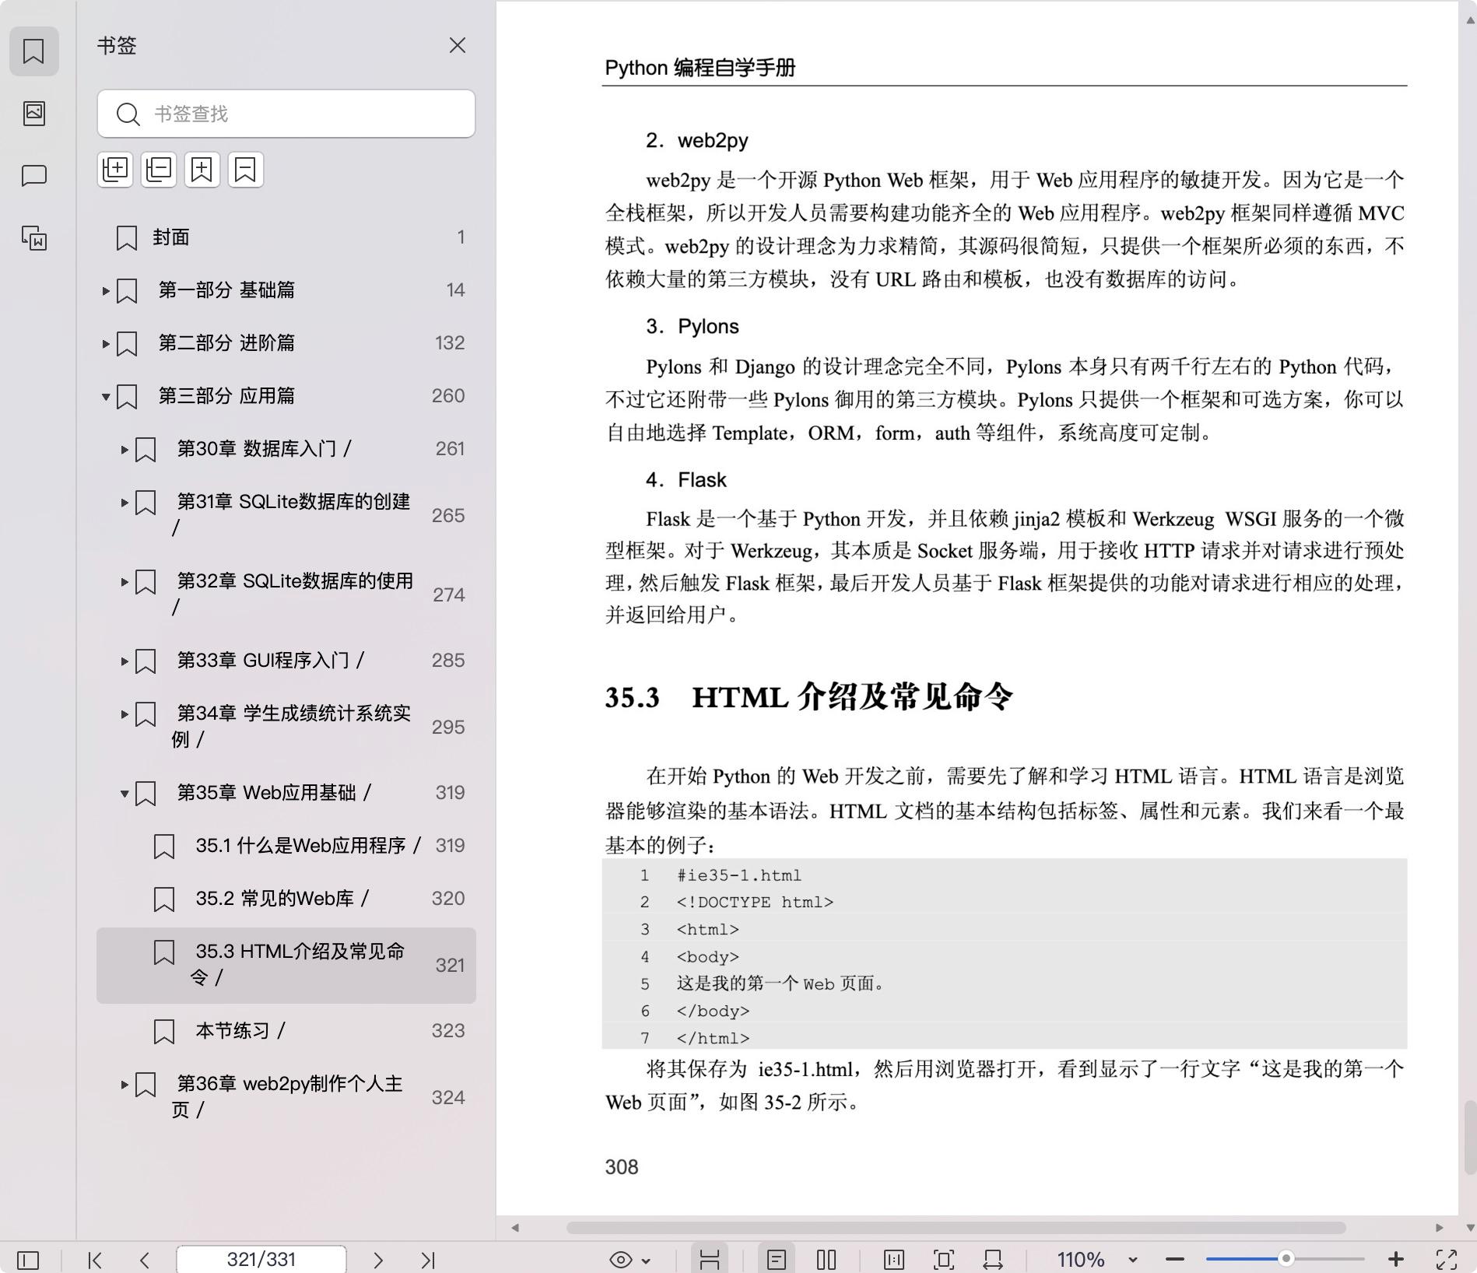This screenshot has height=1273, width=1477.
Task: Set actual size view
Action: pos(893,1259)
